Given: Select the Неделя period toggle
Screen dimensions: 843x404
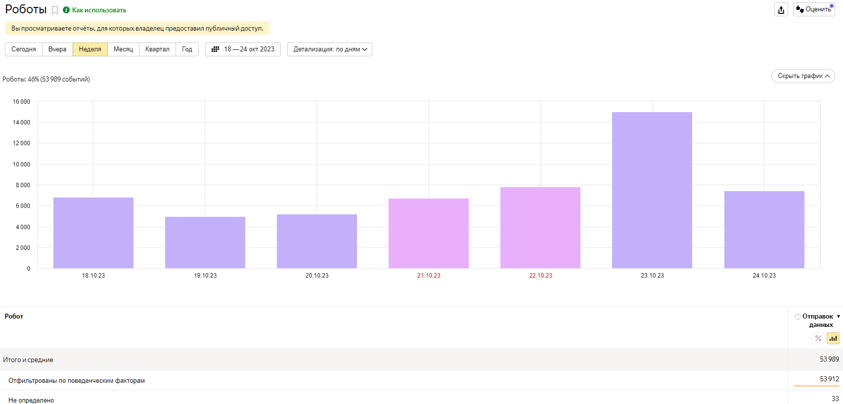Looking at the screenshot, I should point(90,49).
